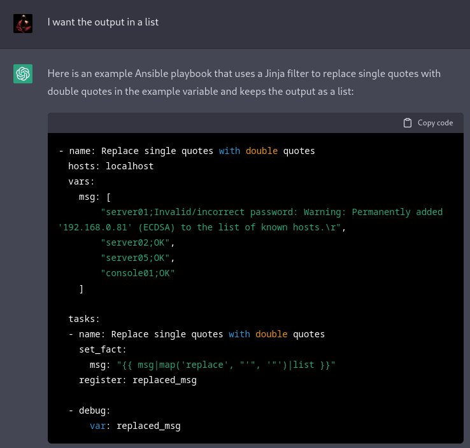Click the "vars:" line in the code

click(82, 181)
